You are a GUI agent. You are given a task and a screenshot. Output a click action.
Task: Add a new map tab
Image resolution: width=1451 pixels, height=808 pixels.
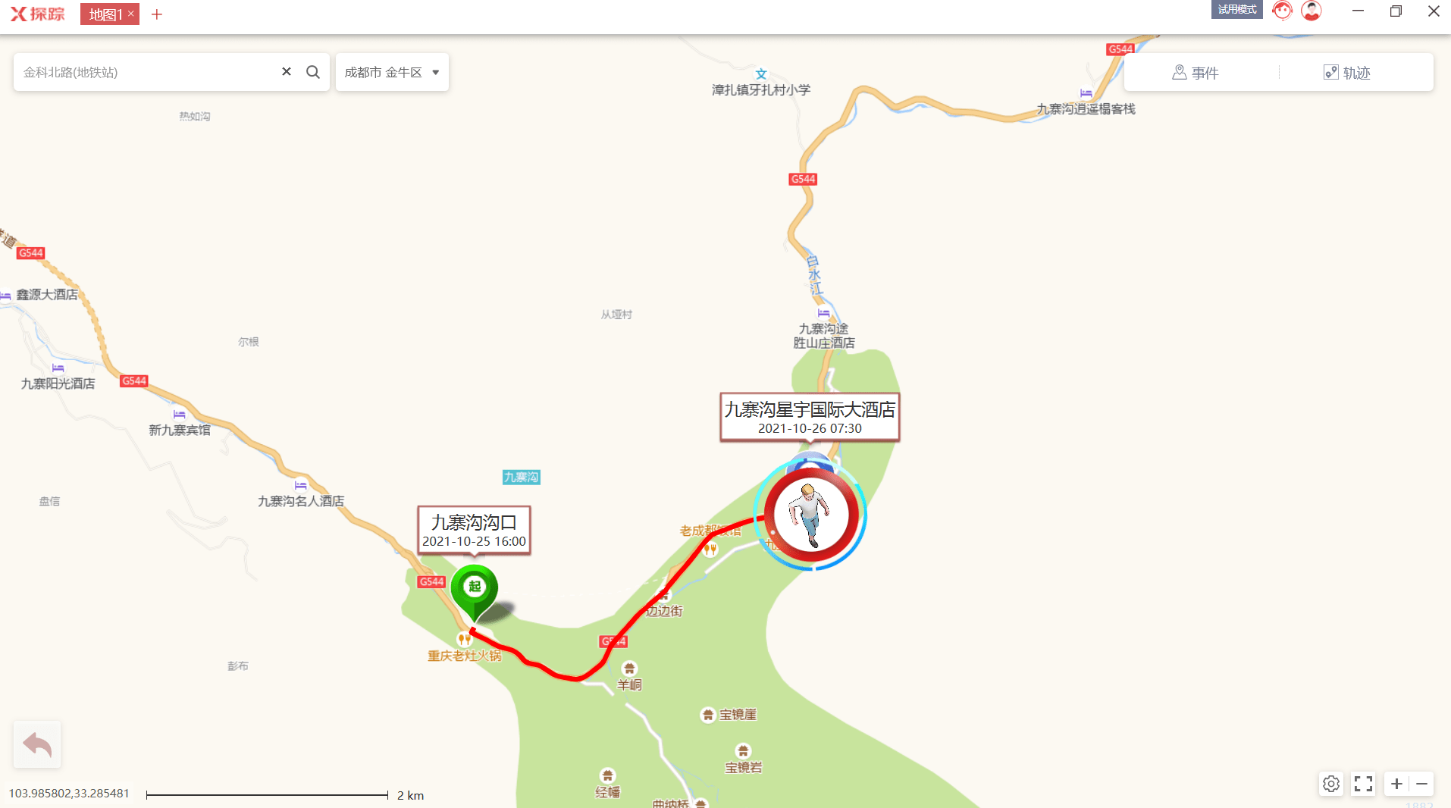click(x=157, y=14)
